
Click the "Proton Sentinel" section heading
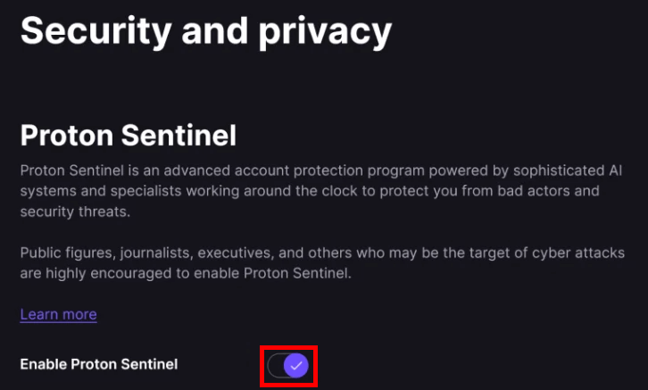(x=129, y=136)
